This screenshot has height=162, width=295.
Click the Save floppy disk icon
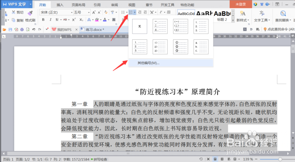[10, 30]
